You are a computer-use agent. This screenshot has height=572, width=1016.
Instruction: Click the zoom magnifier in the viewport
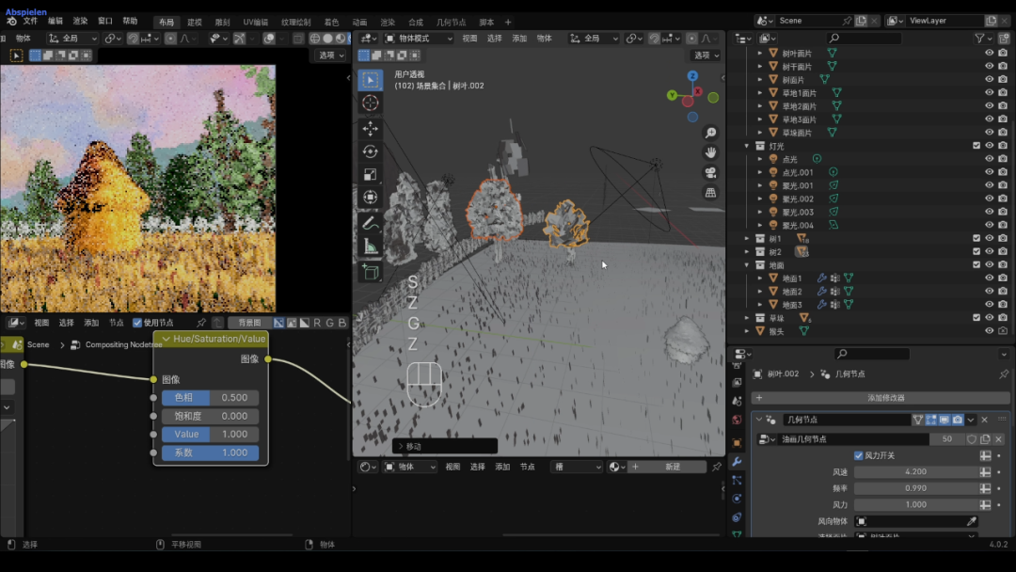[x=711, y=133]
